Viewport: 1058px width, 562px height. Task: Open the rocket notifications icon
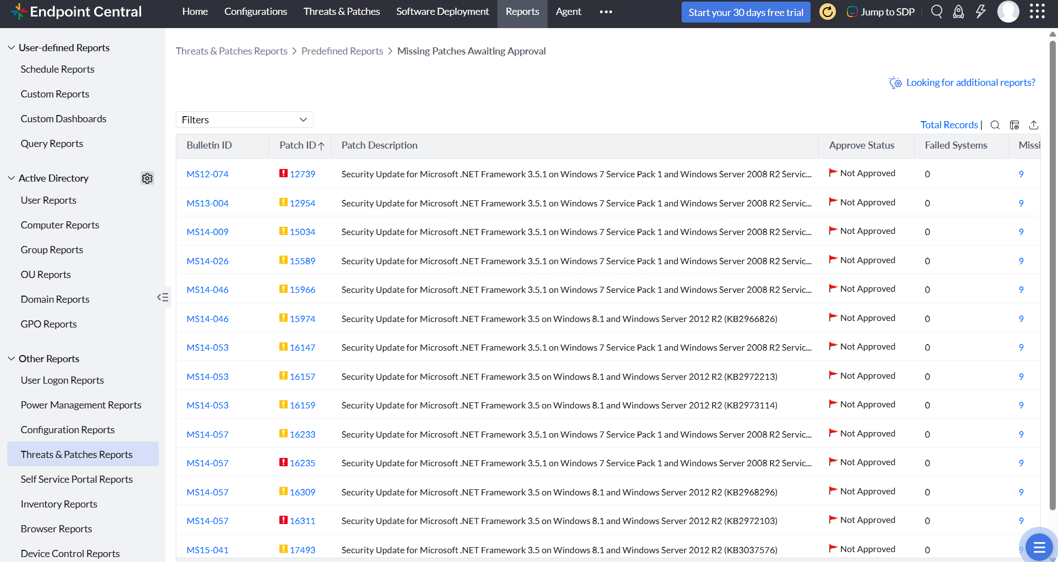coord(959,12)
